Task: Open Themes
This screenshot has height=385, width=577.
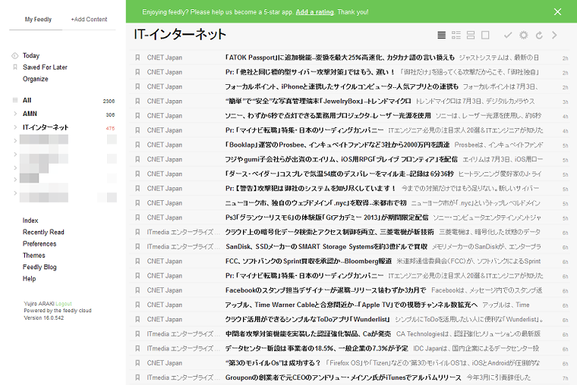Action: (34, 255)
